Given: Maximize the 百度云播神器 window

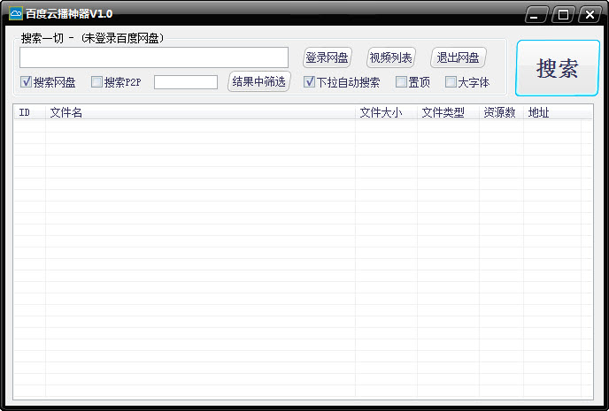Looking at the screenshot, I should [x=563, y=15].
